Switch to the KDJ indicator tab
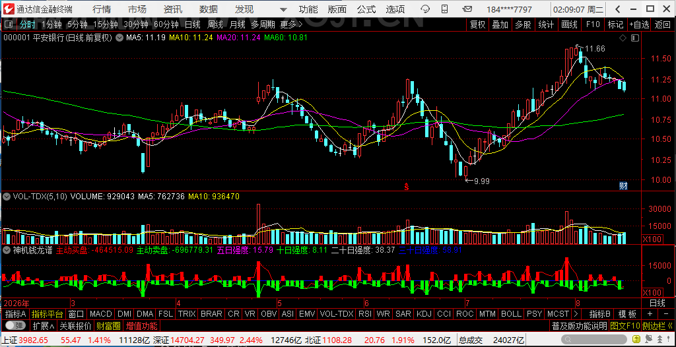Screen dimensions: 676x347 tap(424, 314)
